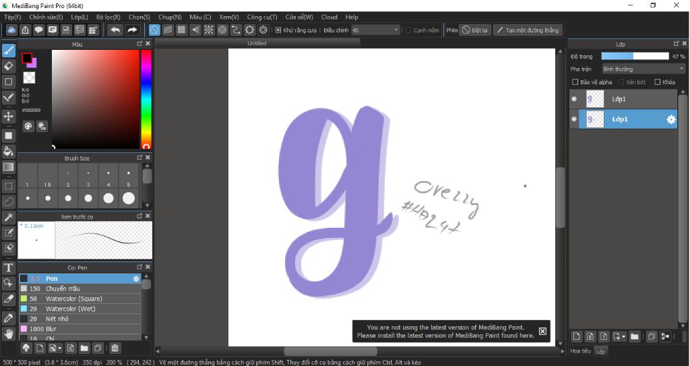690x366 pixels.
Task: Click Tạo một đường thẳng button
Action: point(527,30)
